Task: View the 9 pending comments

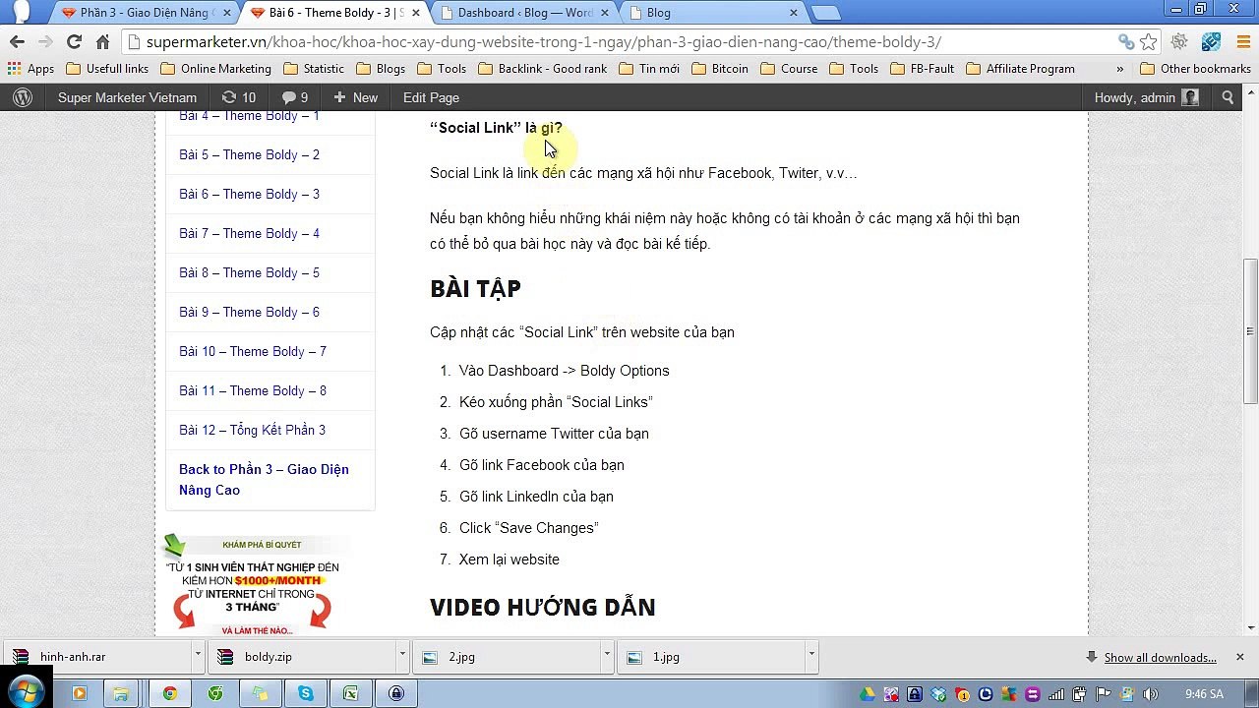Action: coord(294,97)
